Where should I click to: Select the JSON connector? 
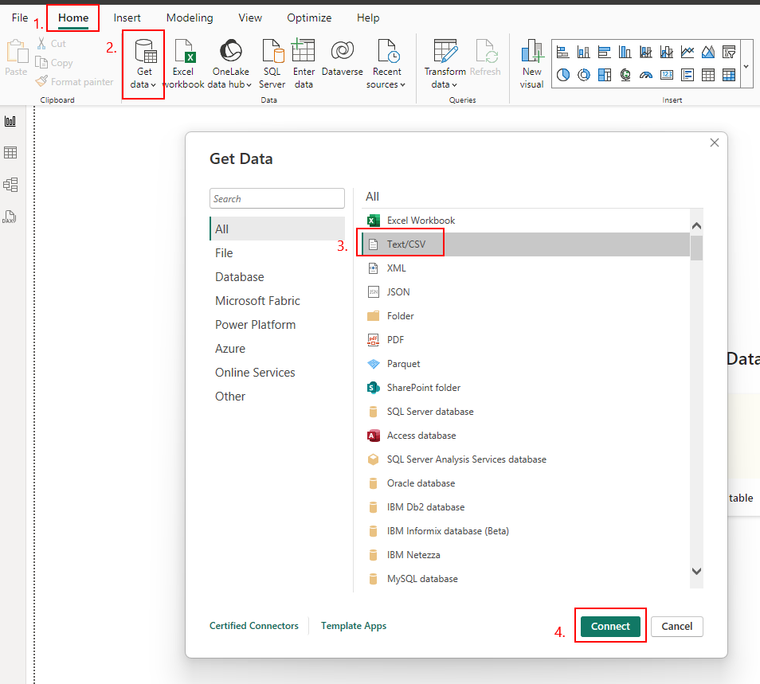[x=526, y=292]
